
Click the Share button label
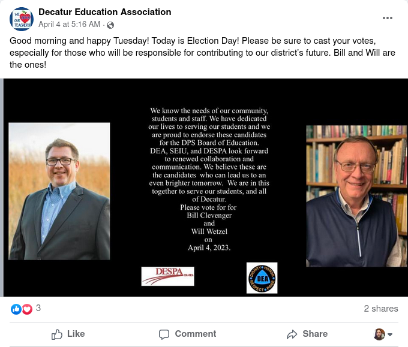tap(315, 334)
